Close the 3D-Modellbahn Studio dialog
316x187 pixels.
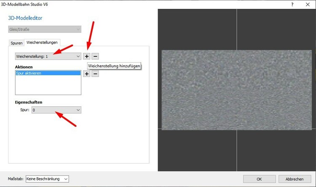(x=308, y=5)
